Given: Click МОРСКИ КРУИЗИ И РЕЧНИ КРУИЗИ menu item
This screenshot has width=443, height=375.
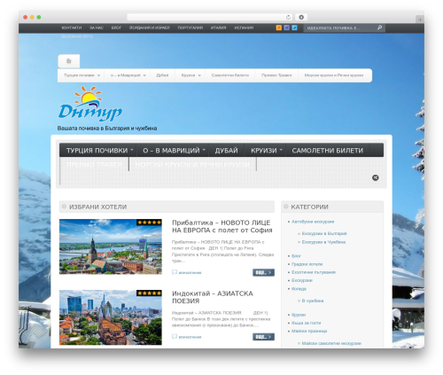Looking at the screenshot, I should tap(192, 165).
